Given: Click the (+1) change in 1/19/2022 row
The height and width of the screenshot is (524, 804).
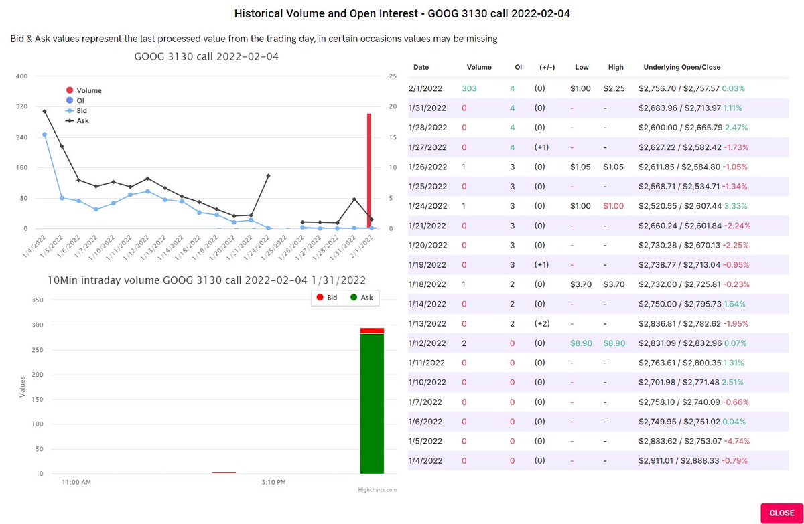Looking at the screenshot, I should click(x=542, y=265).
